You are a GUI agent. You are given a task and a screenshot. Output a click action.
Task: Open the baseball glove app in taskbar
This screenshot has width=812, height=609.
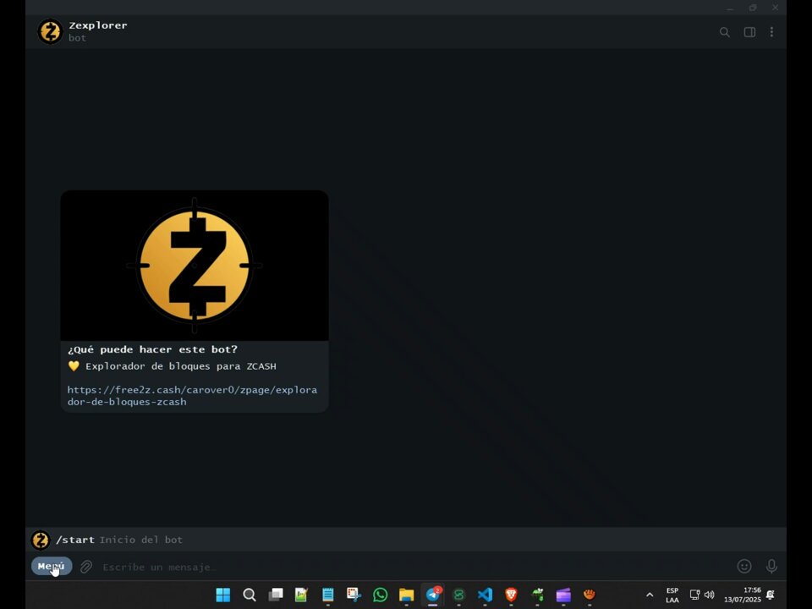click(x=590, y=595)
